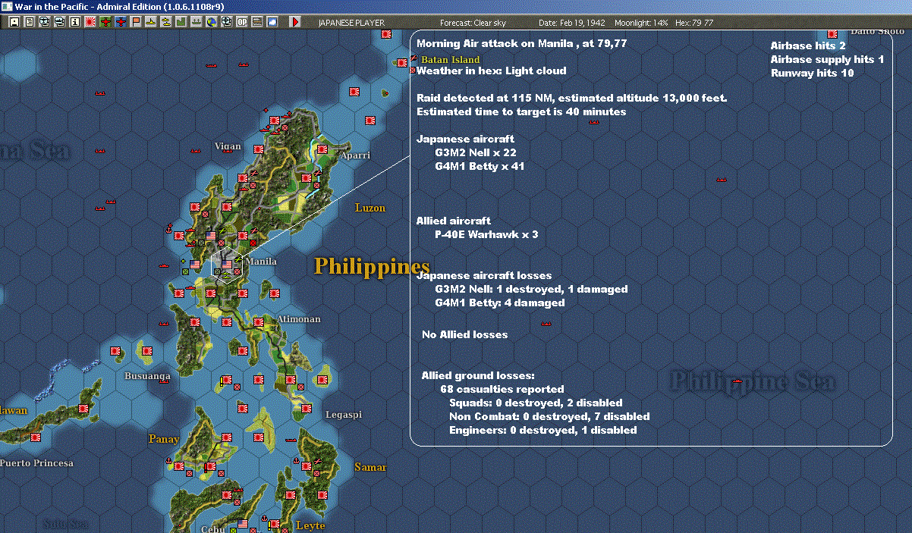The width and height of the screenshot is (912, 533).
Task: Click the Runway hits 10 line
Action: 812,74
